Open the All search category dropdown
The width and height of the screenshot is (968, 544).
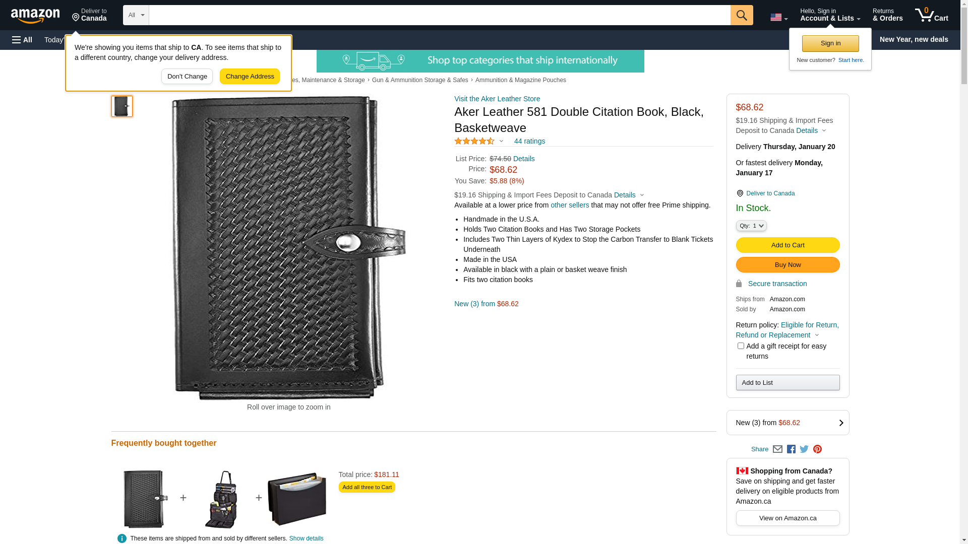pos(136,15)
